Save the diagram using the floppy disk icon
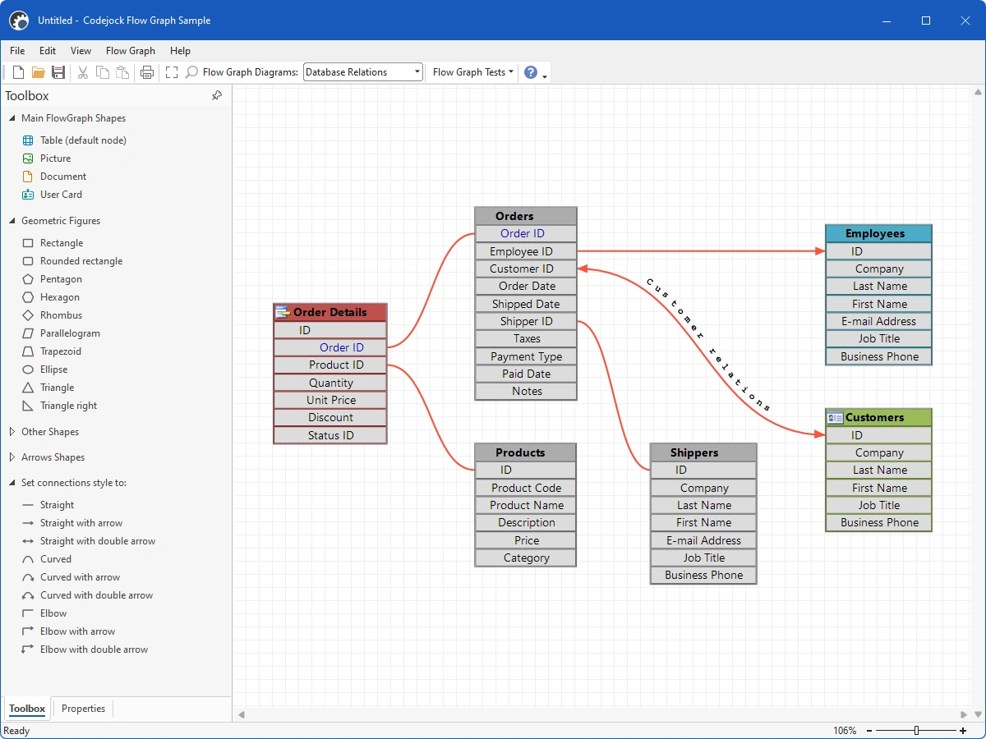The width and height of the screenshot is (986, 739). pos(58,72)
